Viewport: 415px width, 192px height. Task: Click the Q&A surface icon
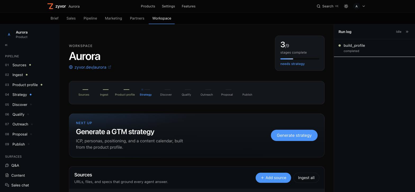pos(7,165)
